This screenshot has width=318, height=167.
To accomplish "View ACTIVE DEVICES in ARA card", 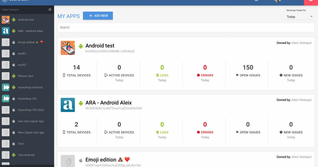I will [x=119, y=130].
